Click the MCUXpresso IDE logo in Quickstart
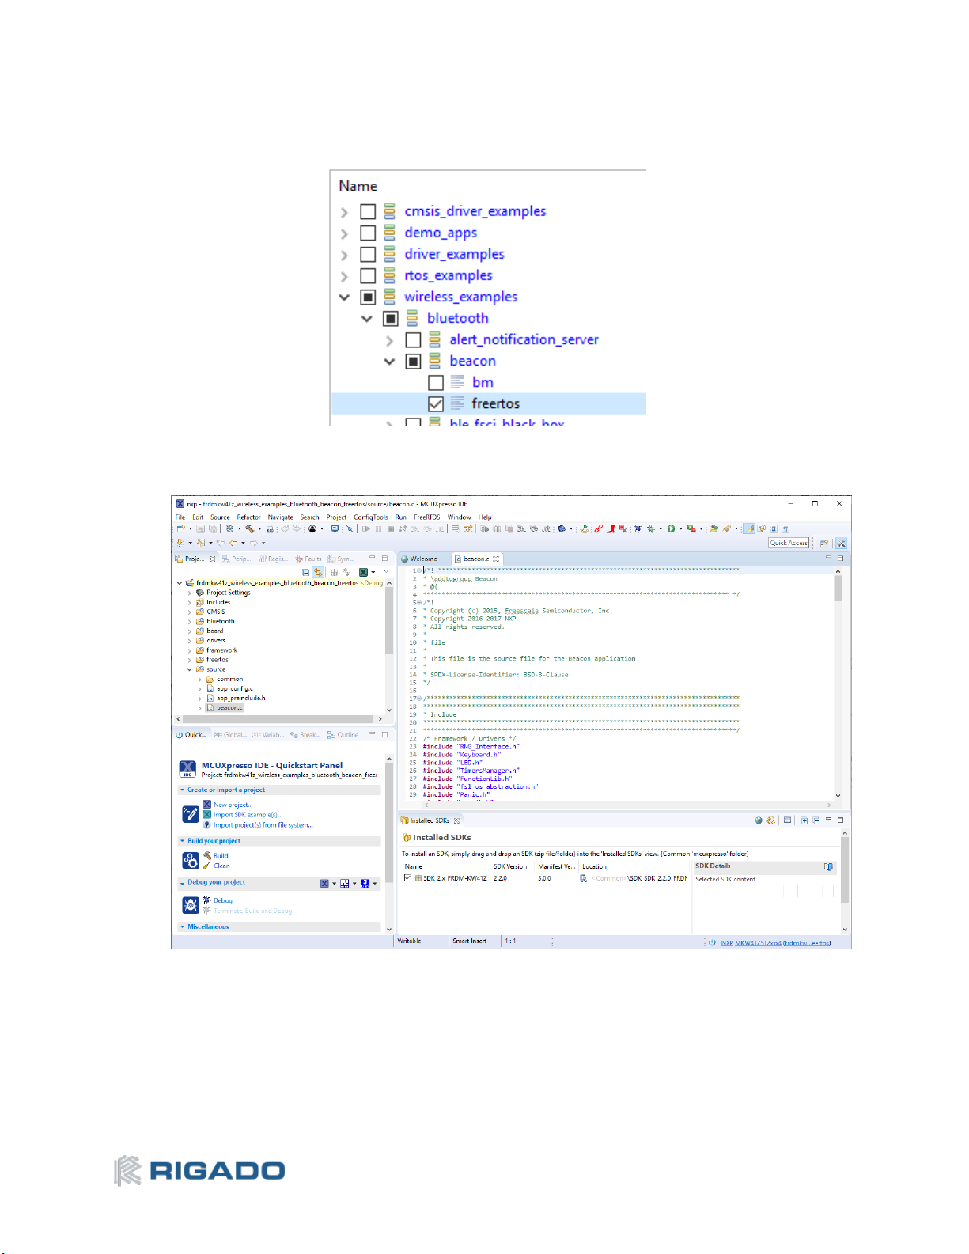Screen dimensions: 969x1254 [187, 769]
